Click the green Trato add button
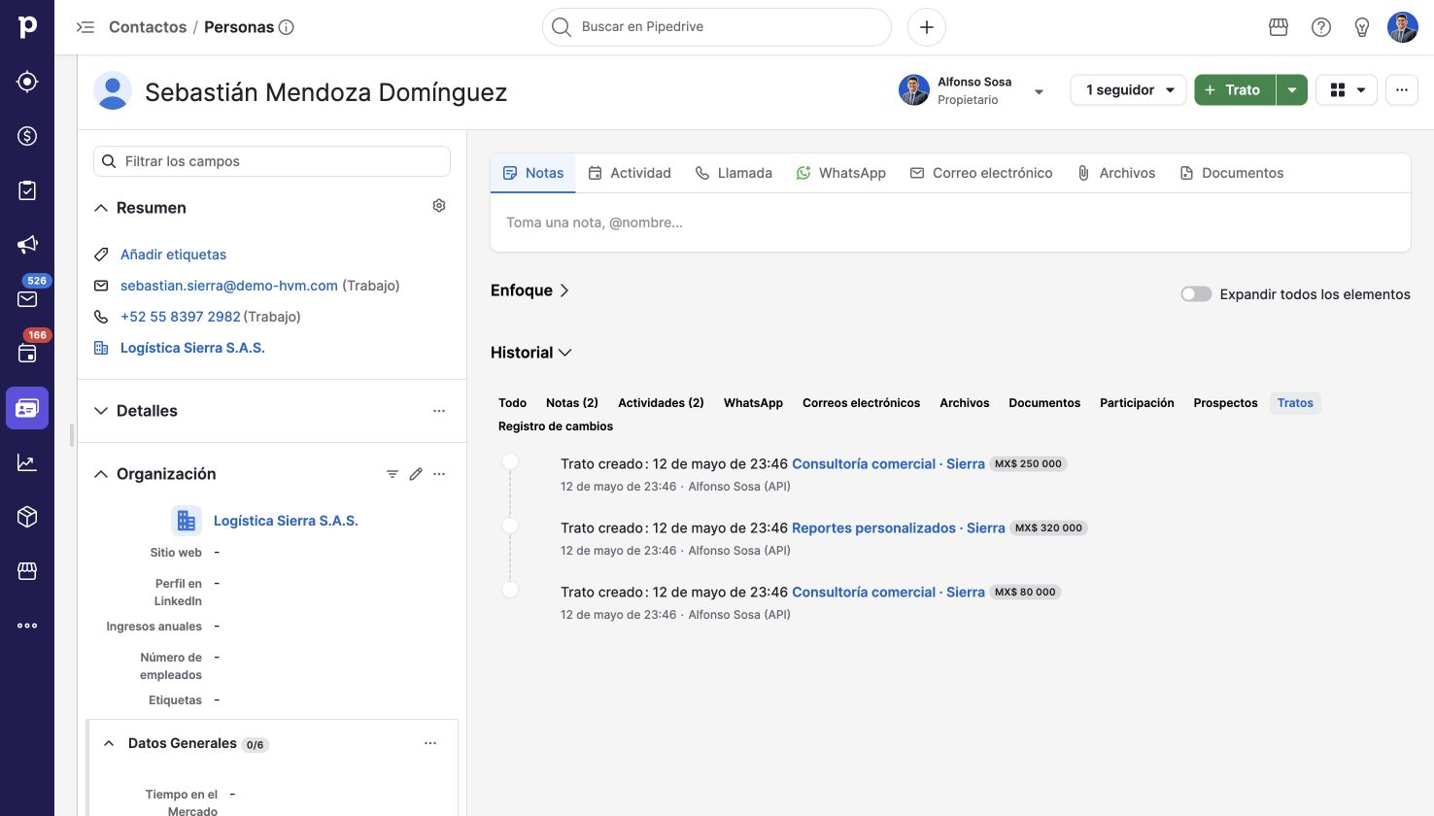 [x=1235, y=90]
